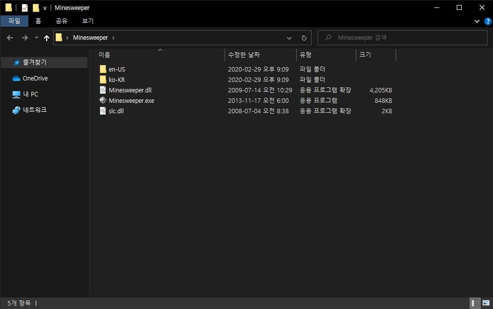This screenshot has width=493, height=309.
Task: Select the slc.dll file name
Action: (x=116, y=111)
